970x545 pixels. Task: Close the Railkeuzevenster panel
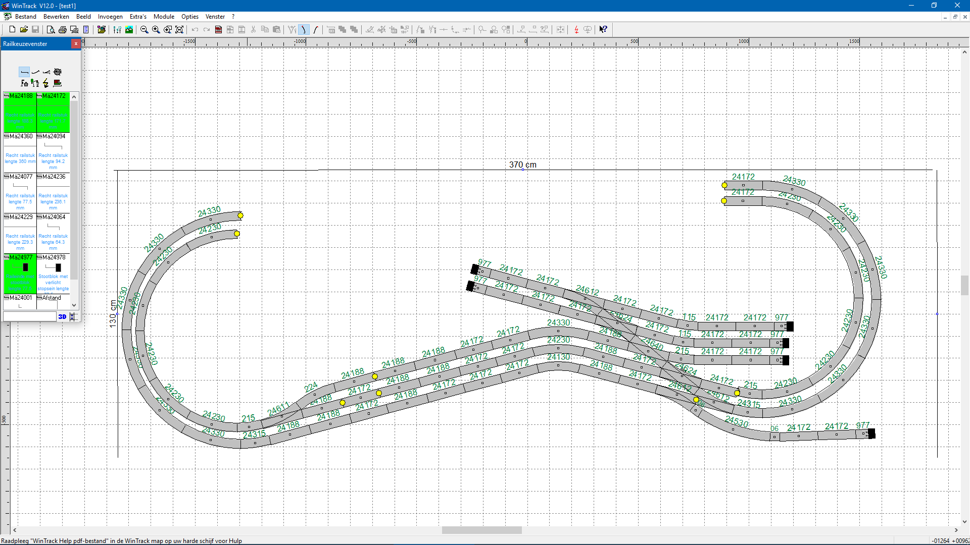pos(76,44)
